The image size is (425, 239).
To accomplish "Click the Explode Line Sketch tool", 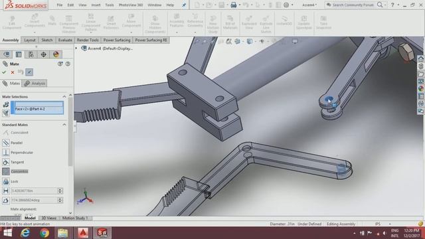I will pyautogui.click(x=266, y=25).
